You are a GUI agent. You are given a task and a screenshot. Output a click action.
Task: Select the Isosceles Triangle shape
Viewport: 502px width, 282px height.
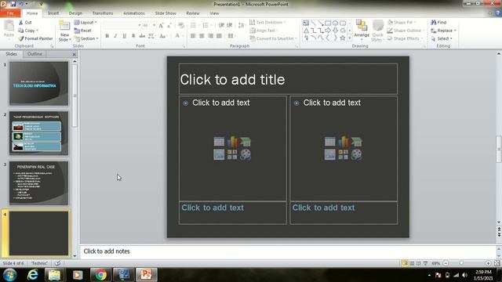click(306, 31)
